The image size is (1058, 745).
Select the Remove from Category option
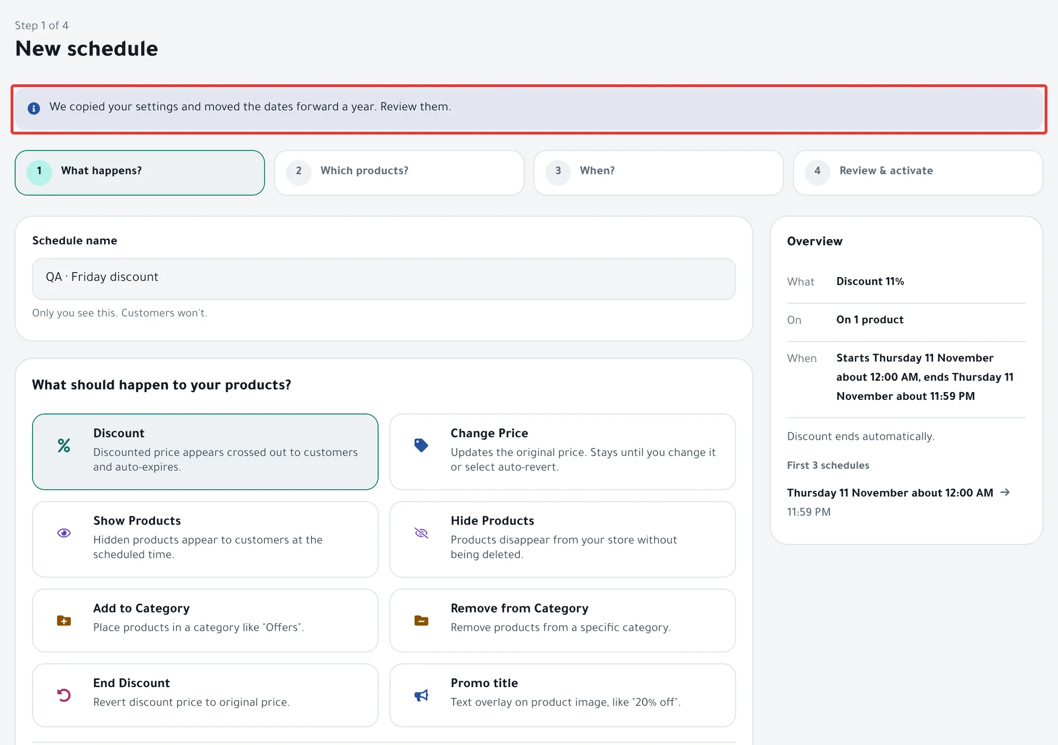coord(562,620)
